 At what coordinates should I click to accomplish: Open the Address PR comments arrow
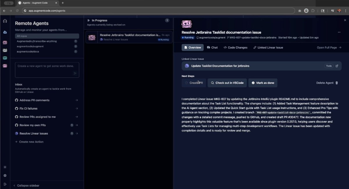tap(77, 100)
